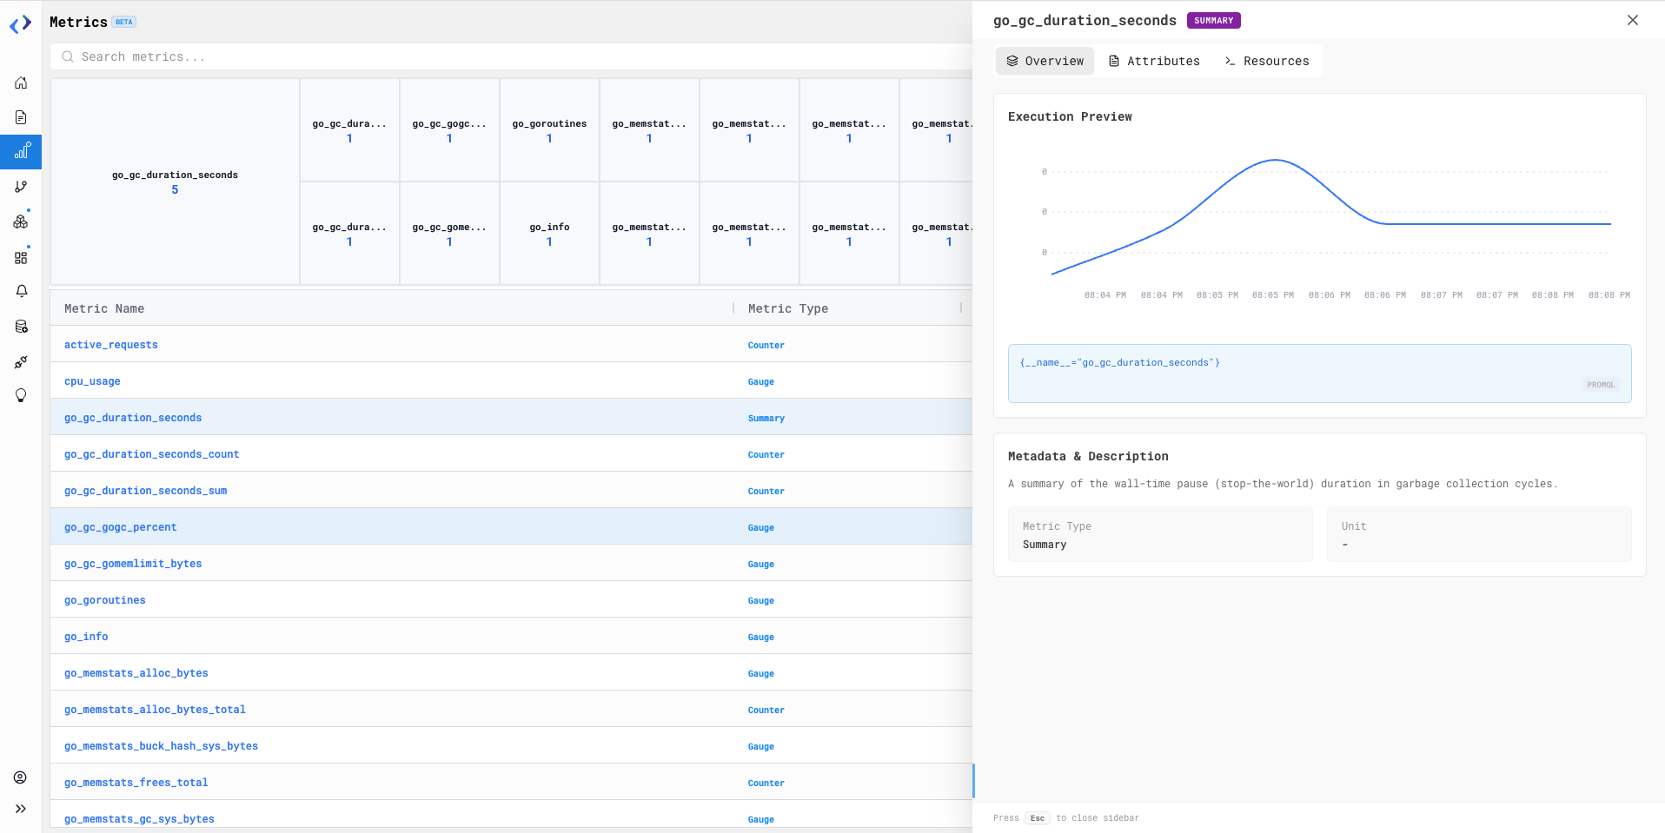Viewport: 1665px width, 833px height.
Task: Open the cubes icon in the sidebar
Action: tap(21, 221)
